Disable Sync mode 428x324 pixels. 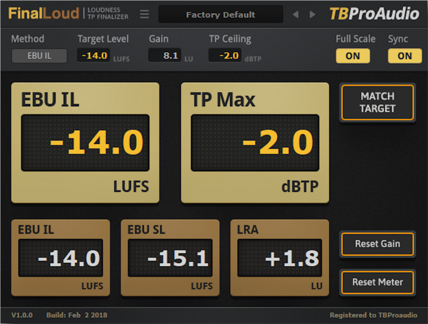point(405,56)
